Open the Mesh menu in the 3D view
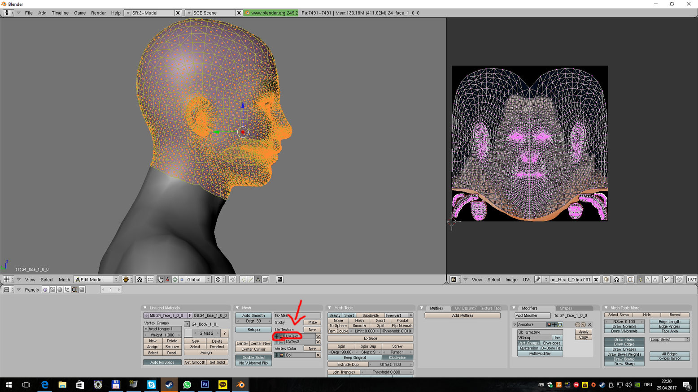The height and width of the screenshot is (392, 698). pyautogui.click(x=65, y=279)
